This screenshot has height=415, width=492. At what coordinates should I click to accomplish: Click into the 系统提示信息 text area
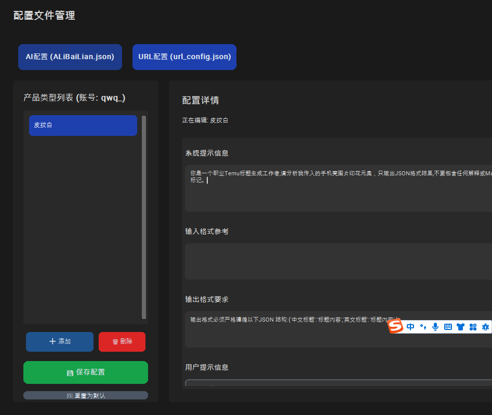coord(338,195)
